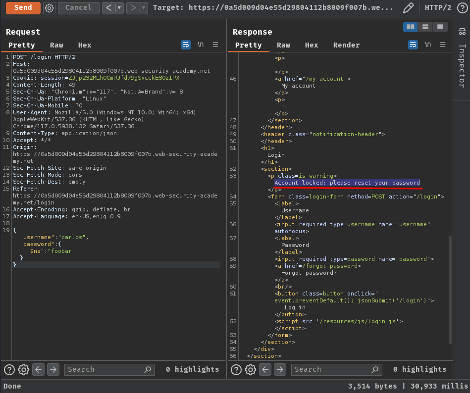Image resolution: width=470 pixels, height=393 pixels.
Task: Click the /resources/js/login.js script source
Action: 358,321
